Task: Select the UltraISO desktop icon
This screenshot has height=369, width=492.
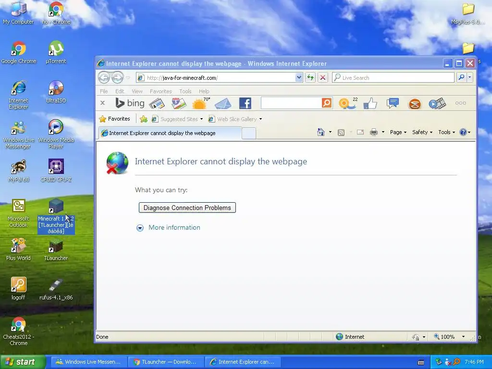Action: 56,92
